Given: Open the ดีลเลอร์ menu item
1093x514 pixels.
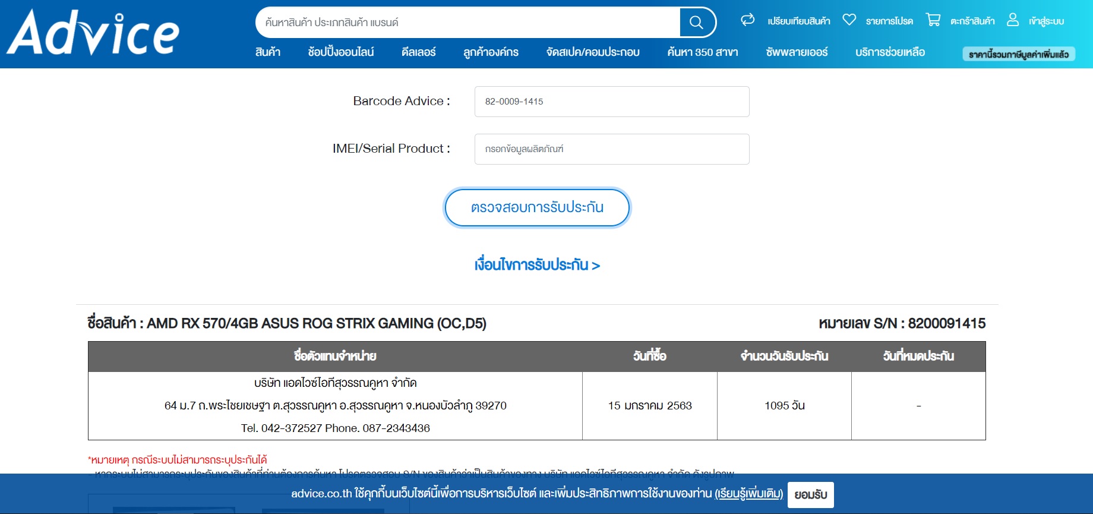Looking at the screenshot, I should [419, 52].
